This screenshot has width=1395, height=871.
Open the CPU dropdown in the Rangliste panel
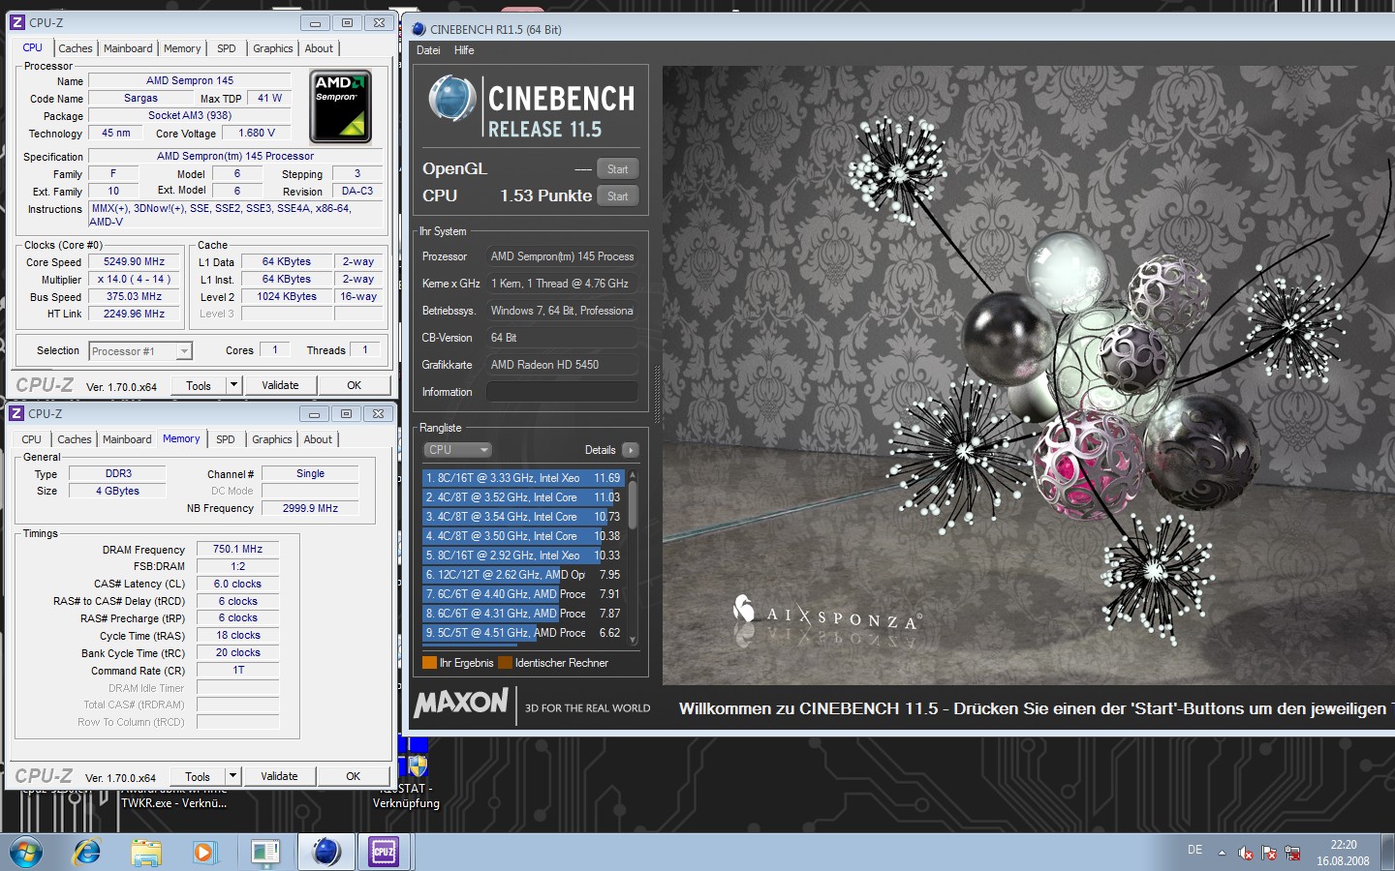[x=458, y=450]
